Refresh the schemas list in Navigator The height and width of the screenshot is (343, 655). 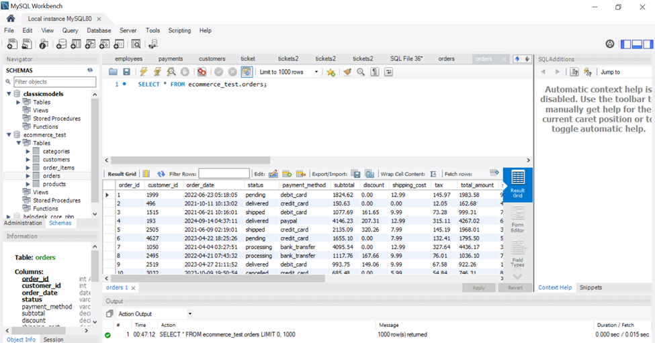pyautogui.click(x=90, y=70)
